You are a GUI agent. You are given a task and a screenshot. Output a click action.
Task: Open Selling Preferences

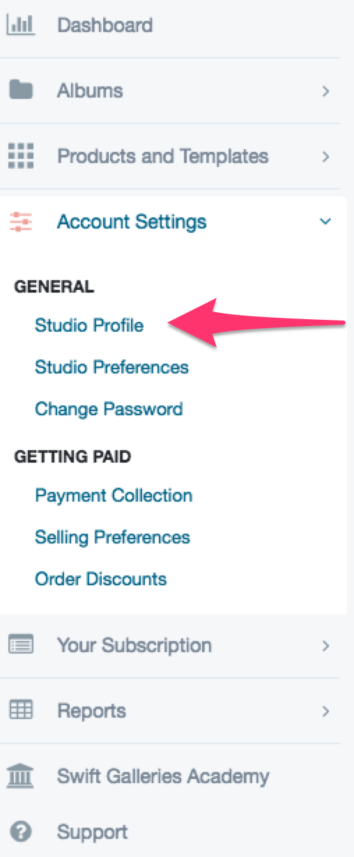point(112,537)
